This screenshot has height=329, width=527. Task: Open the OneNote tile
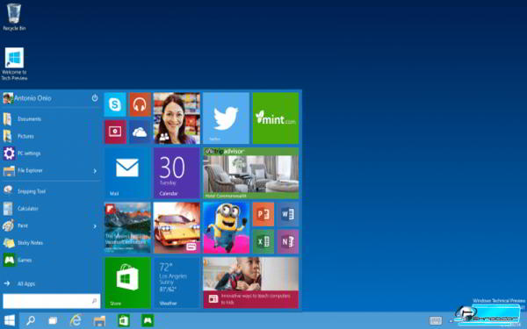click(288, 241)
